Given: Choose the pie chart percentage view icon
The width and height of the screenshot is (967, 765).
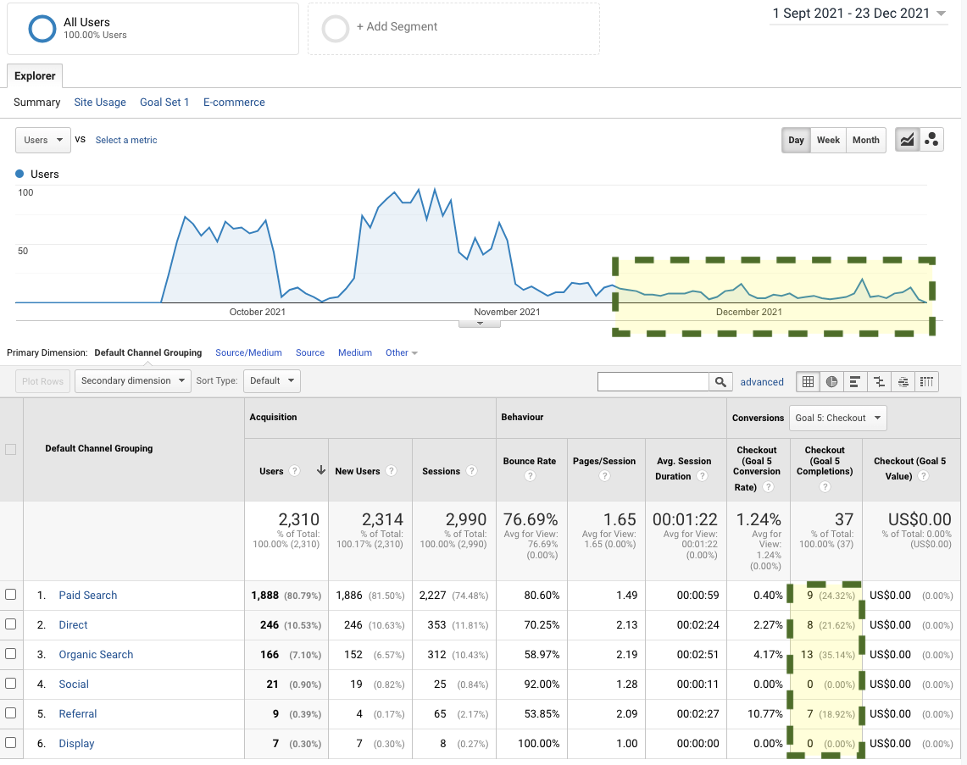Looking at the screenshot, I should click(831, 381).
